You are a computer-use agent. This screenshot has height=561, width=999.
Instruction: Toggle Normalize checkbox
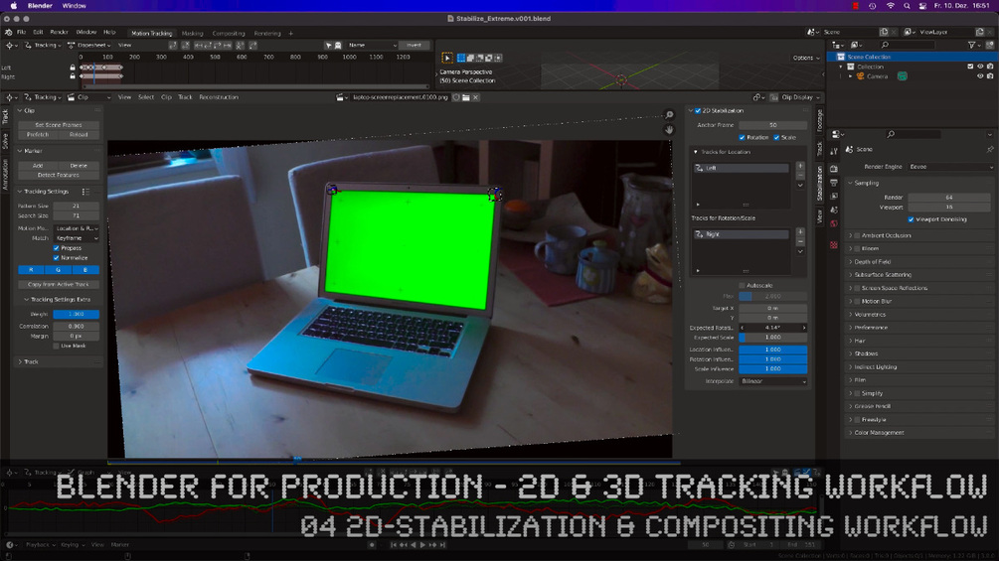(56, 258)
